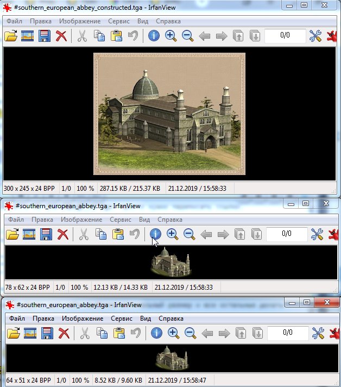Zoom in icon in the 64 x 51 window
Viewport: 341px width, 387px height.
tap(174, 333)
